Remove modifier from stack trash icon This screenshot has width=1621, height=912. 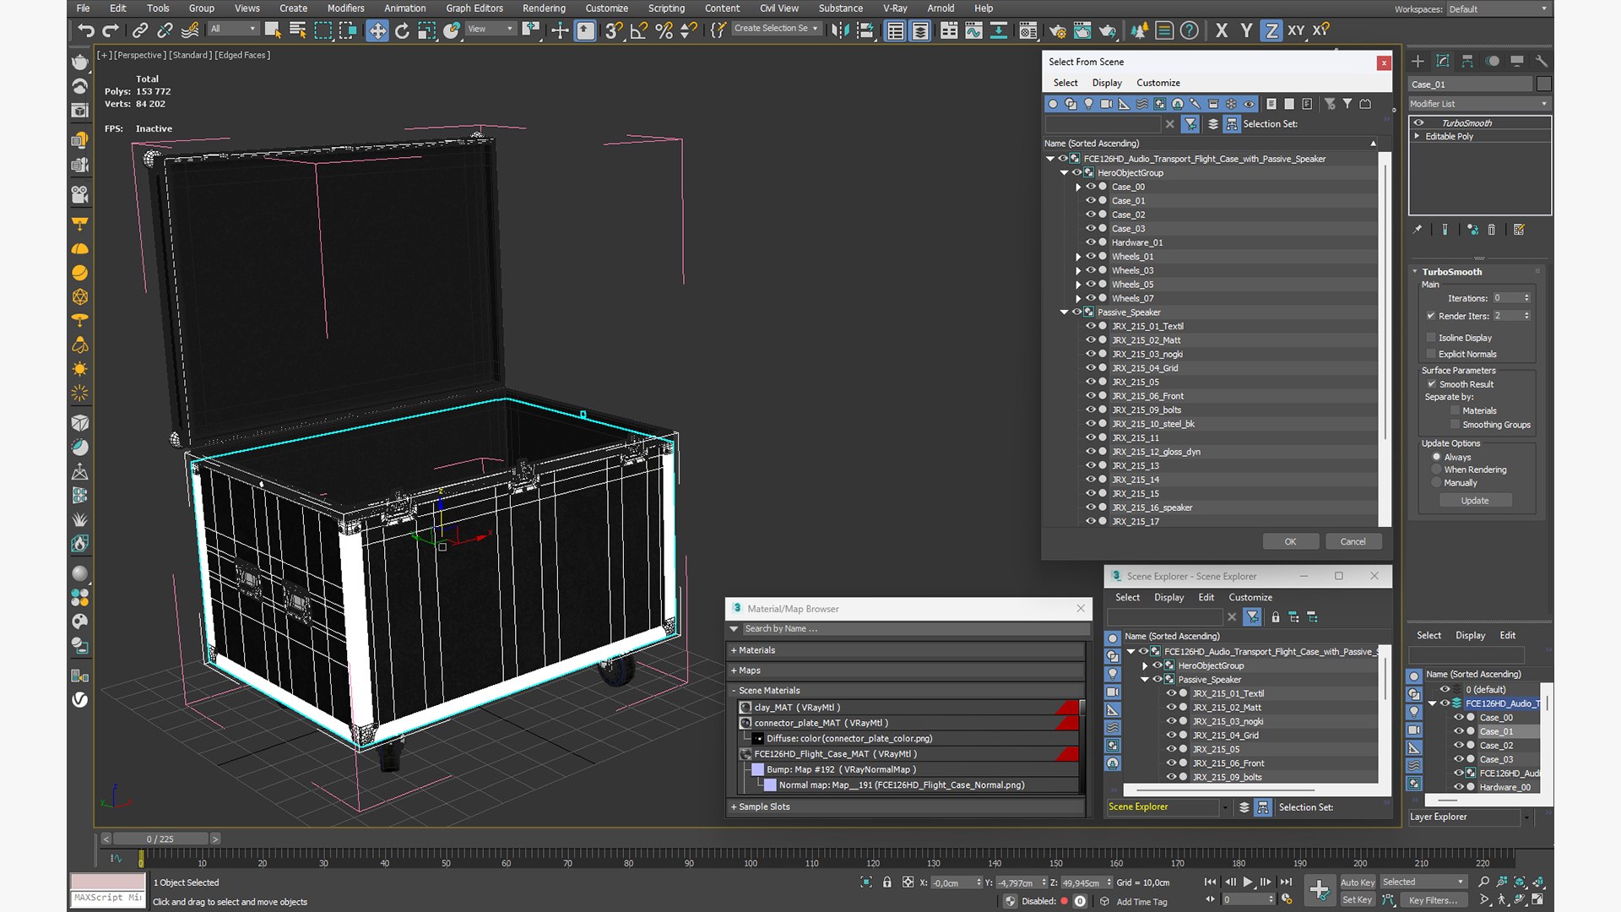(1491, 230)
